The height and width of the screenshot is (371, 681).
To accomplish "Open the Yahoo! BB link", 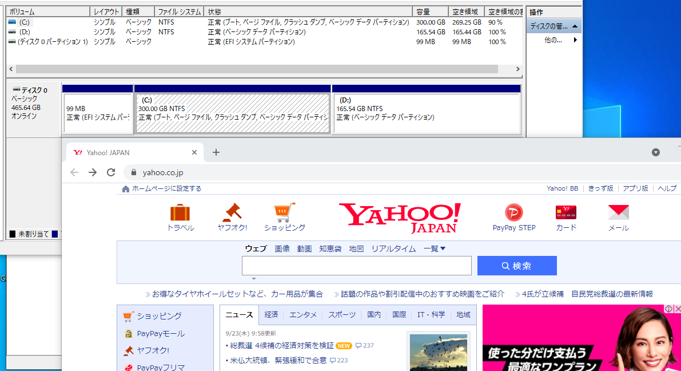I will (563, 189).
